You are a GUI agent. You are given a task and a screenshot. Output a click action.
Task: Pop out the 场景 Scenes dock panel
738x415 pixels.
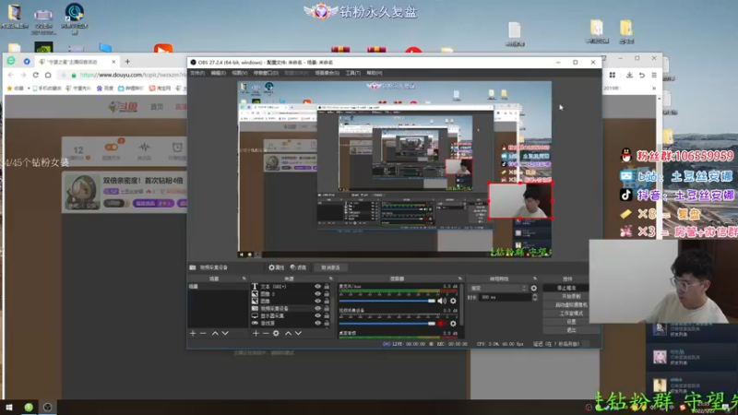(244, 279)
